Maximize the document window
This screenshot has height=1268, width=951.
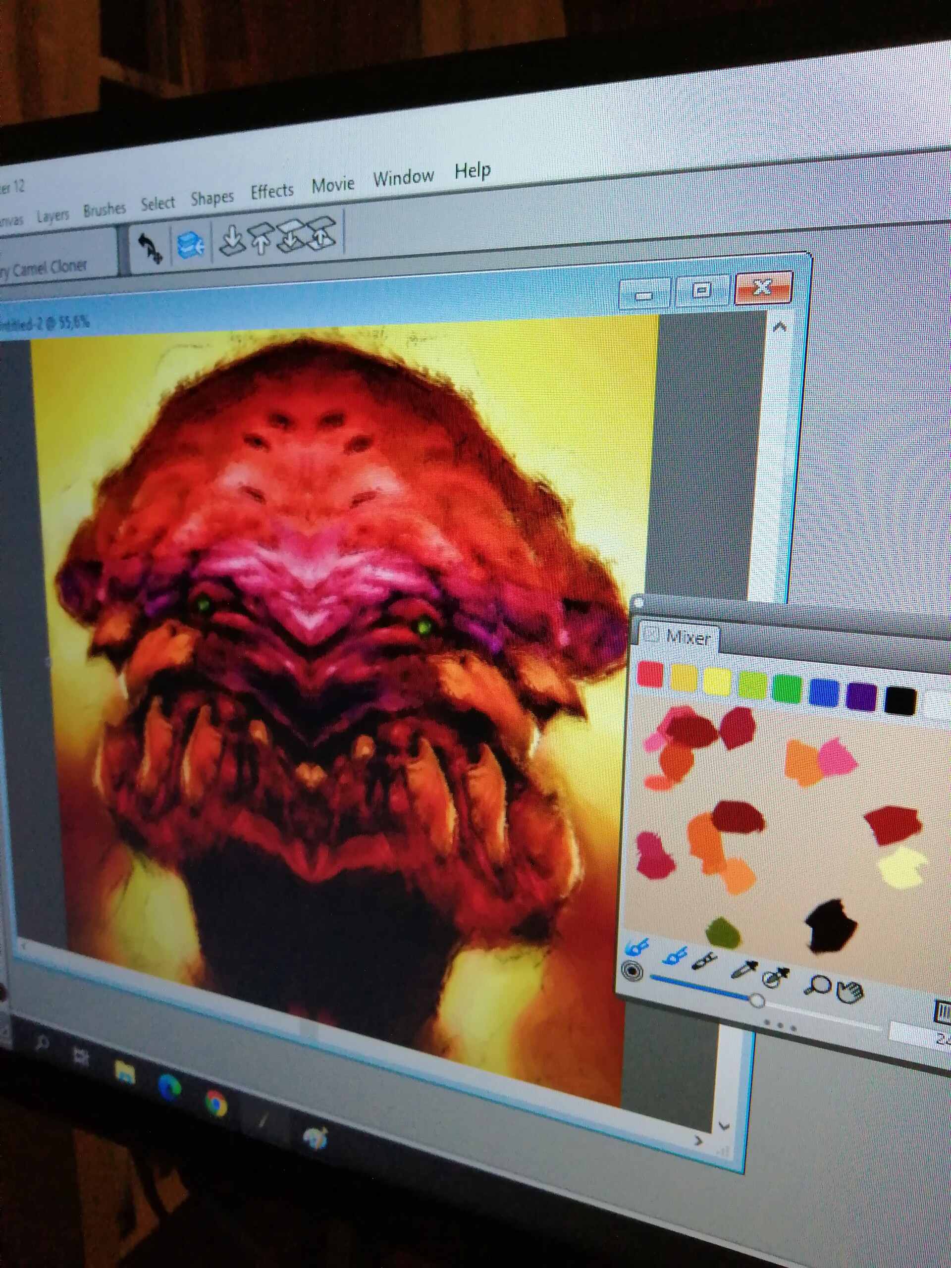click(x=702, y=290)
